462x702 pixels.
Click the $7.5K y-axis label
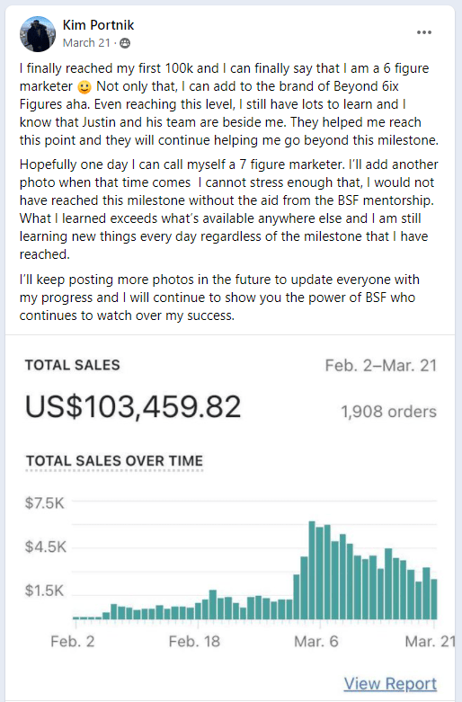tap(45, 503)
